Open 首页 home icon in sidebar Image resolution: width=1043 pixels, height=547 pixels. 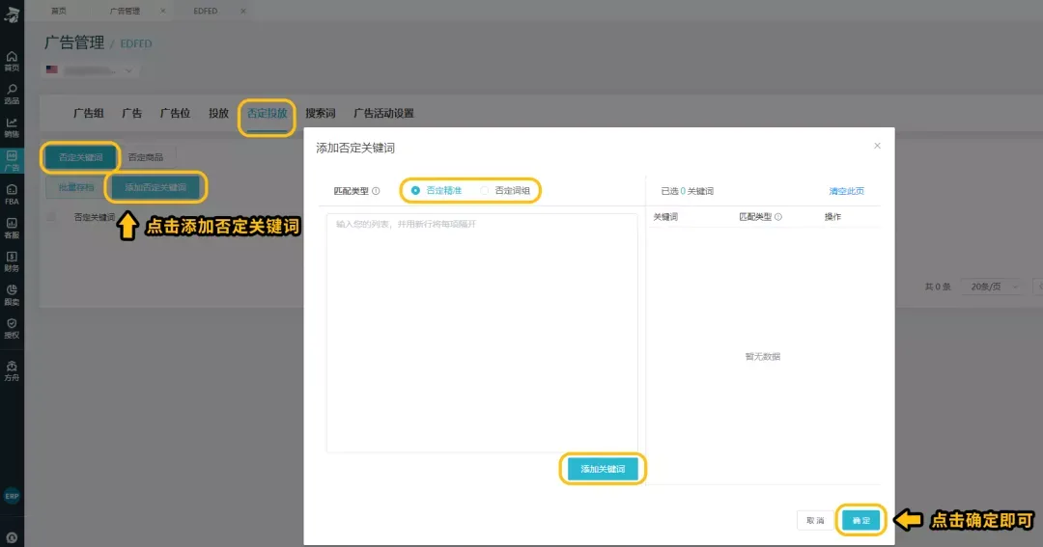point(12,61)
